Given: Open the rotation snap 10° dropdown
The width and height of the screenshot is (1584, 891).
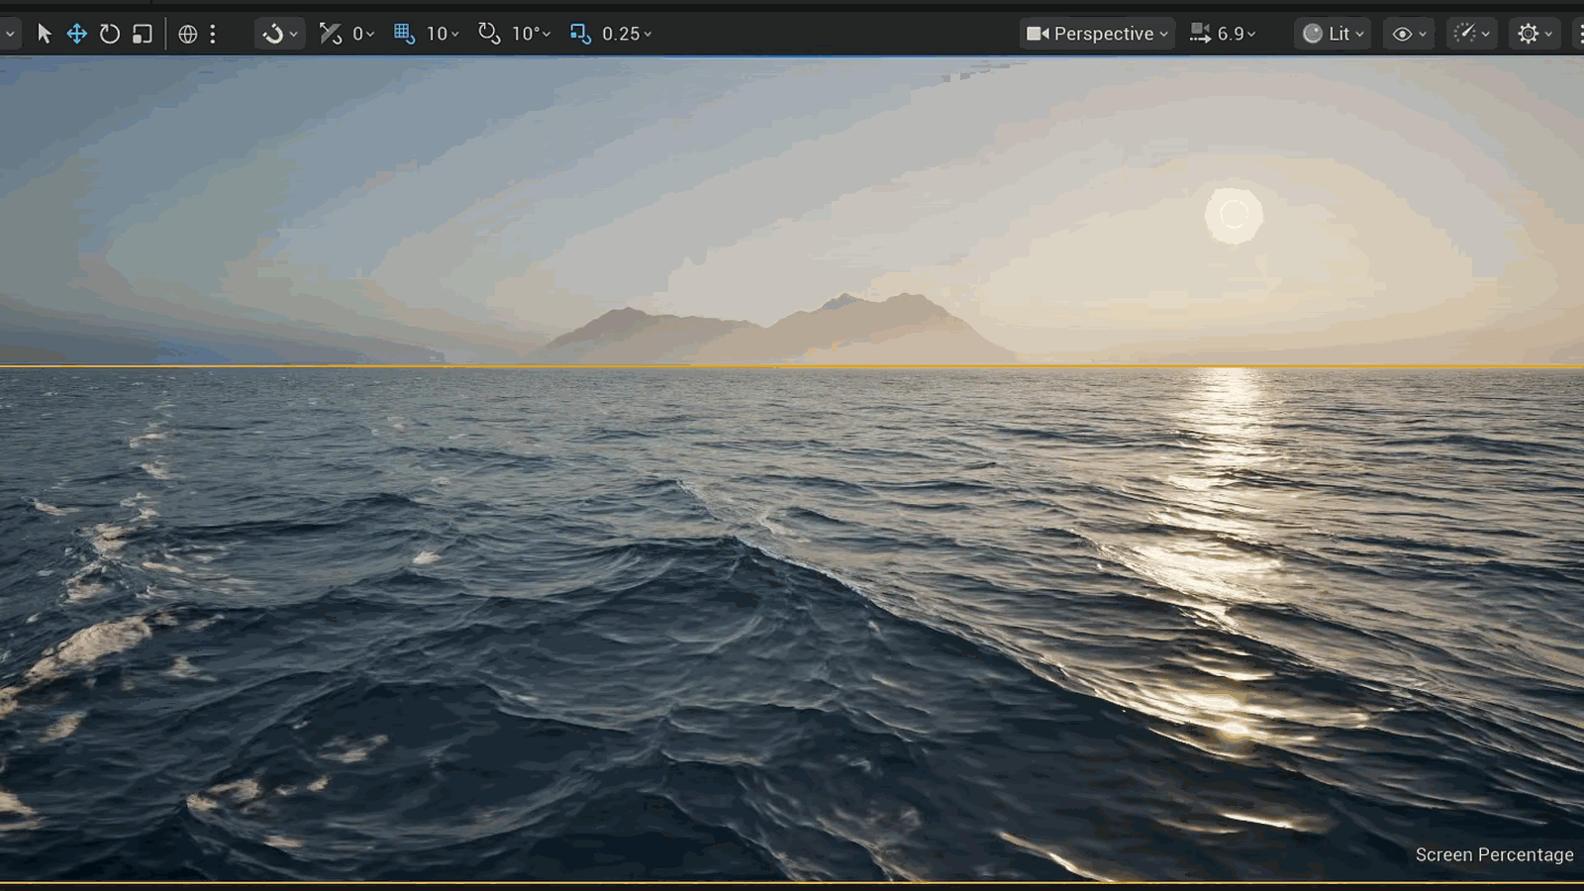Looking at the screenshot, I should pos(531,34).
